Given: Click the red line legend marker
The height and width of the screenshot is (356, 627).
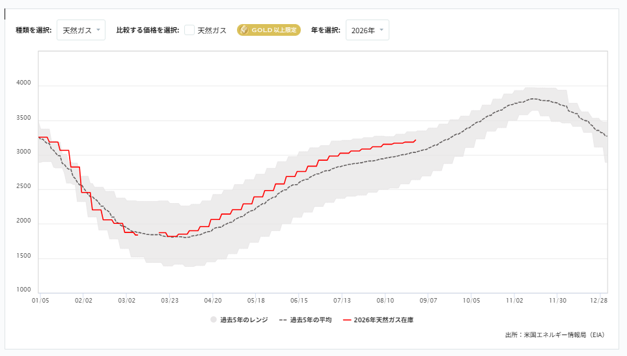Looking at the screenshot, I should 347,320.
